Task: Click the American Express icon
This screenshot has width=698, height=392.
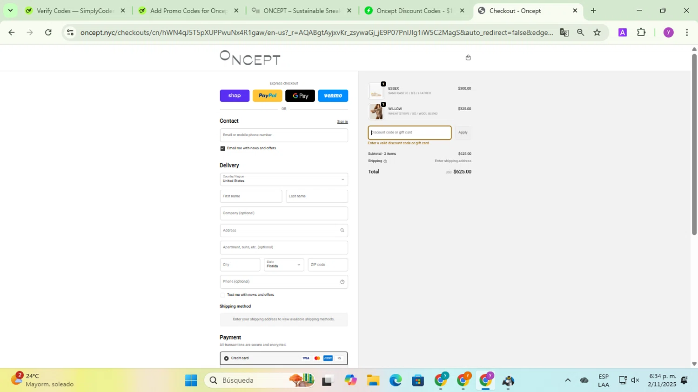Action: coord(328,359)
